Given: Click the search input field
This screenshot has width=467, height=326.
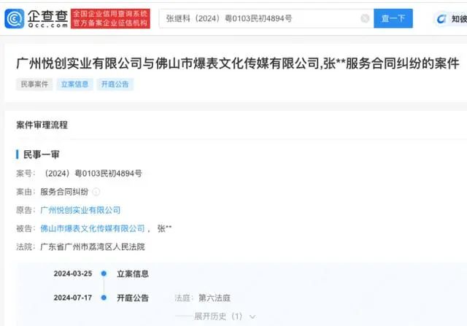Looking at the screenshot, I should [x=259, y=18].
